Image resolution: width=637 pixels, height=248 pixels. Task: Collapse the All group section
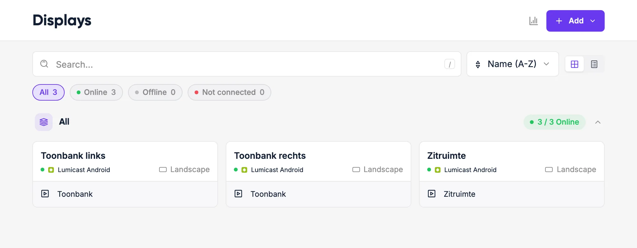click(598, 122)
